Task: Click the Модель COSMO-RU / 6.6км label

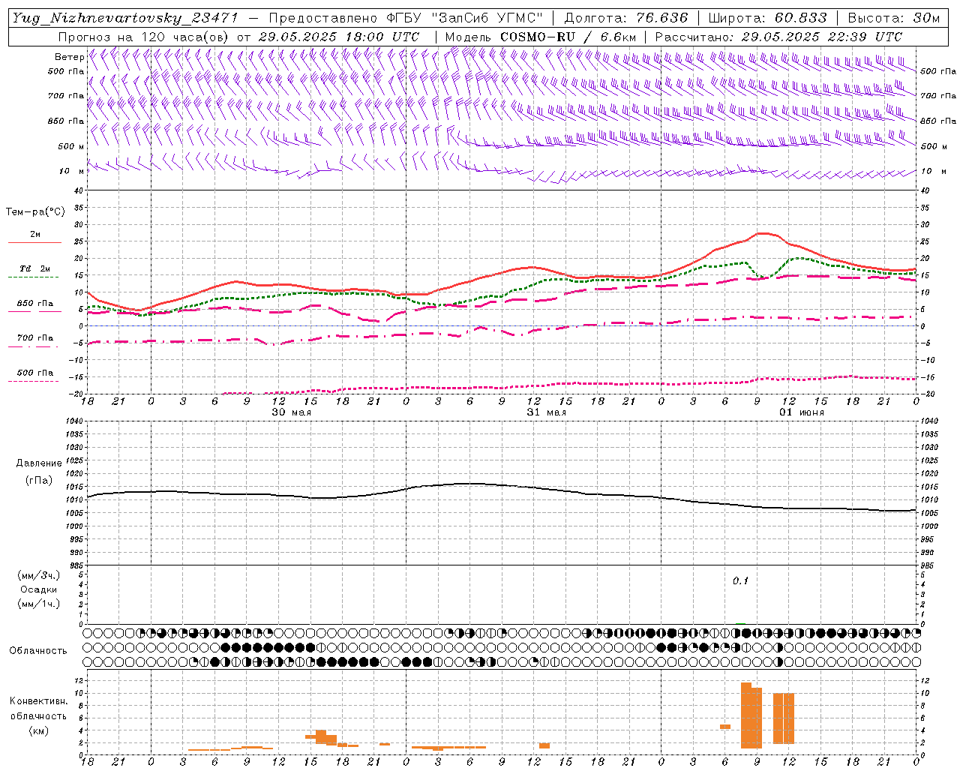Action: 541,36
